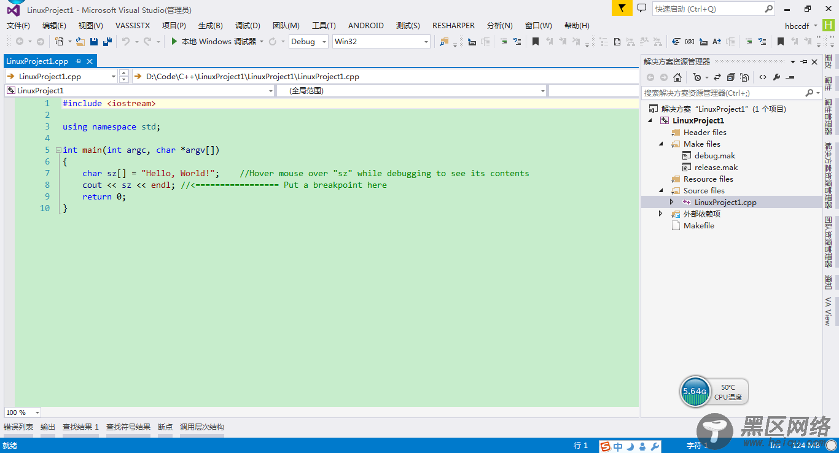Viewport: 839px width, 453px height.
Task: Click the feedback speech bubble icon
Action: [642, 8]
